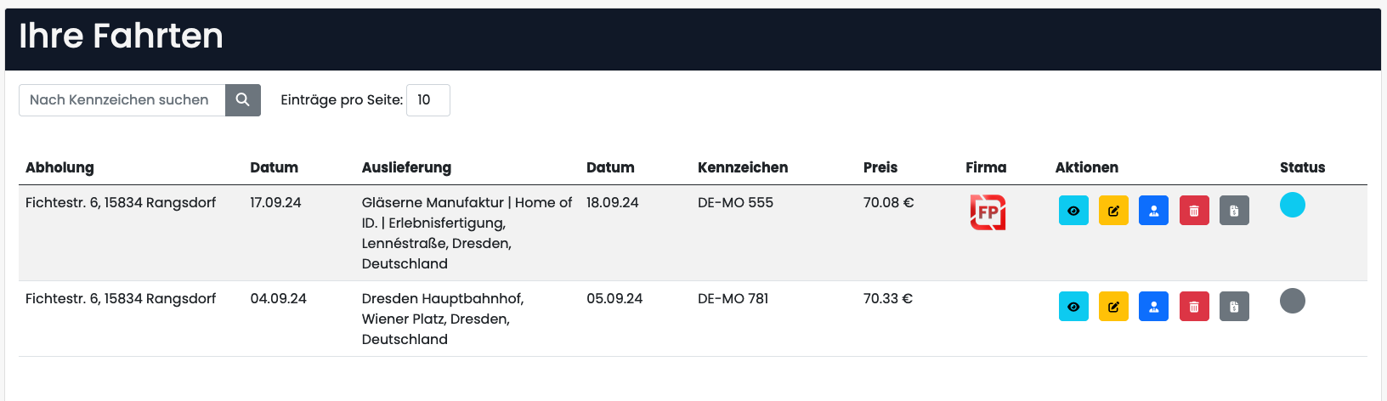View the DE-MO 781 ride details (eye icon)
The width and height of the screenshot is (1387, 401).
[1073, 307]
